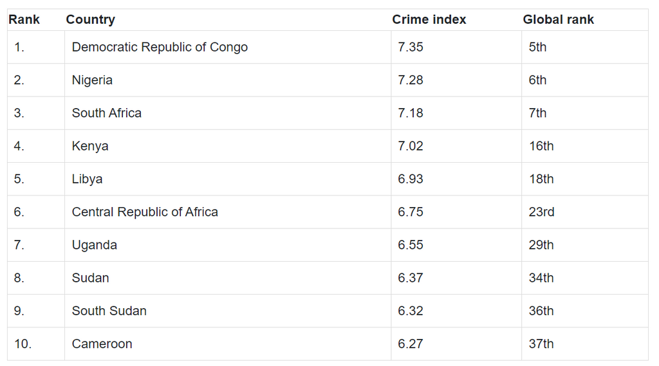Select the 6.55 crime index cell

[456, 245]
